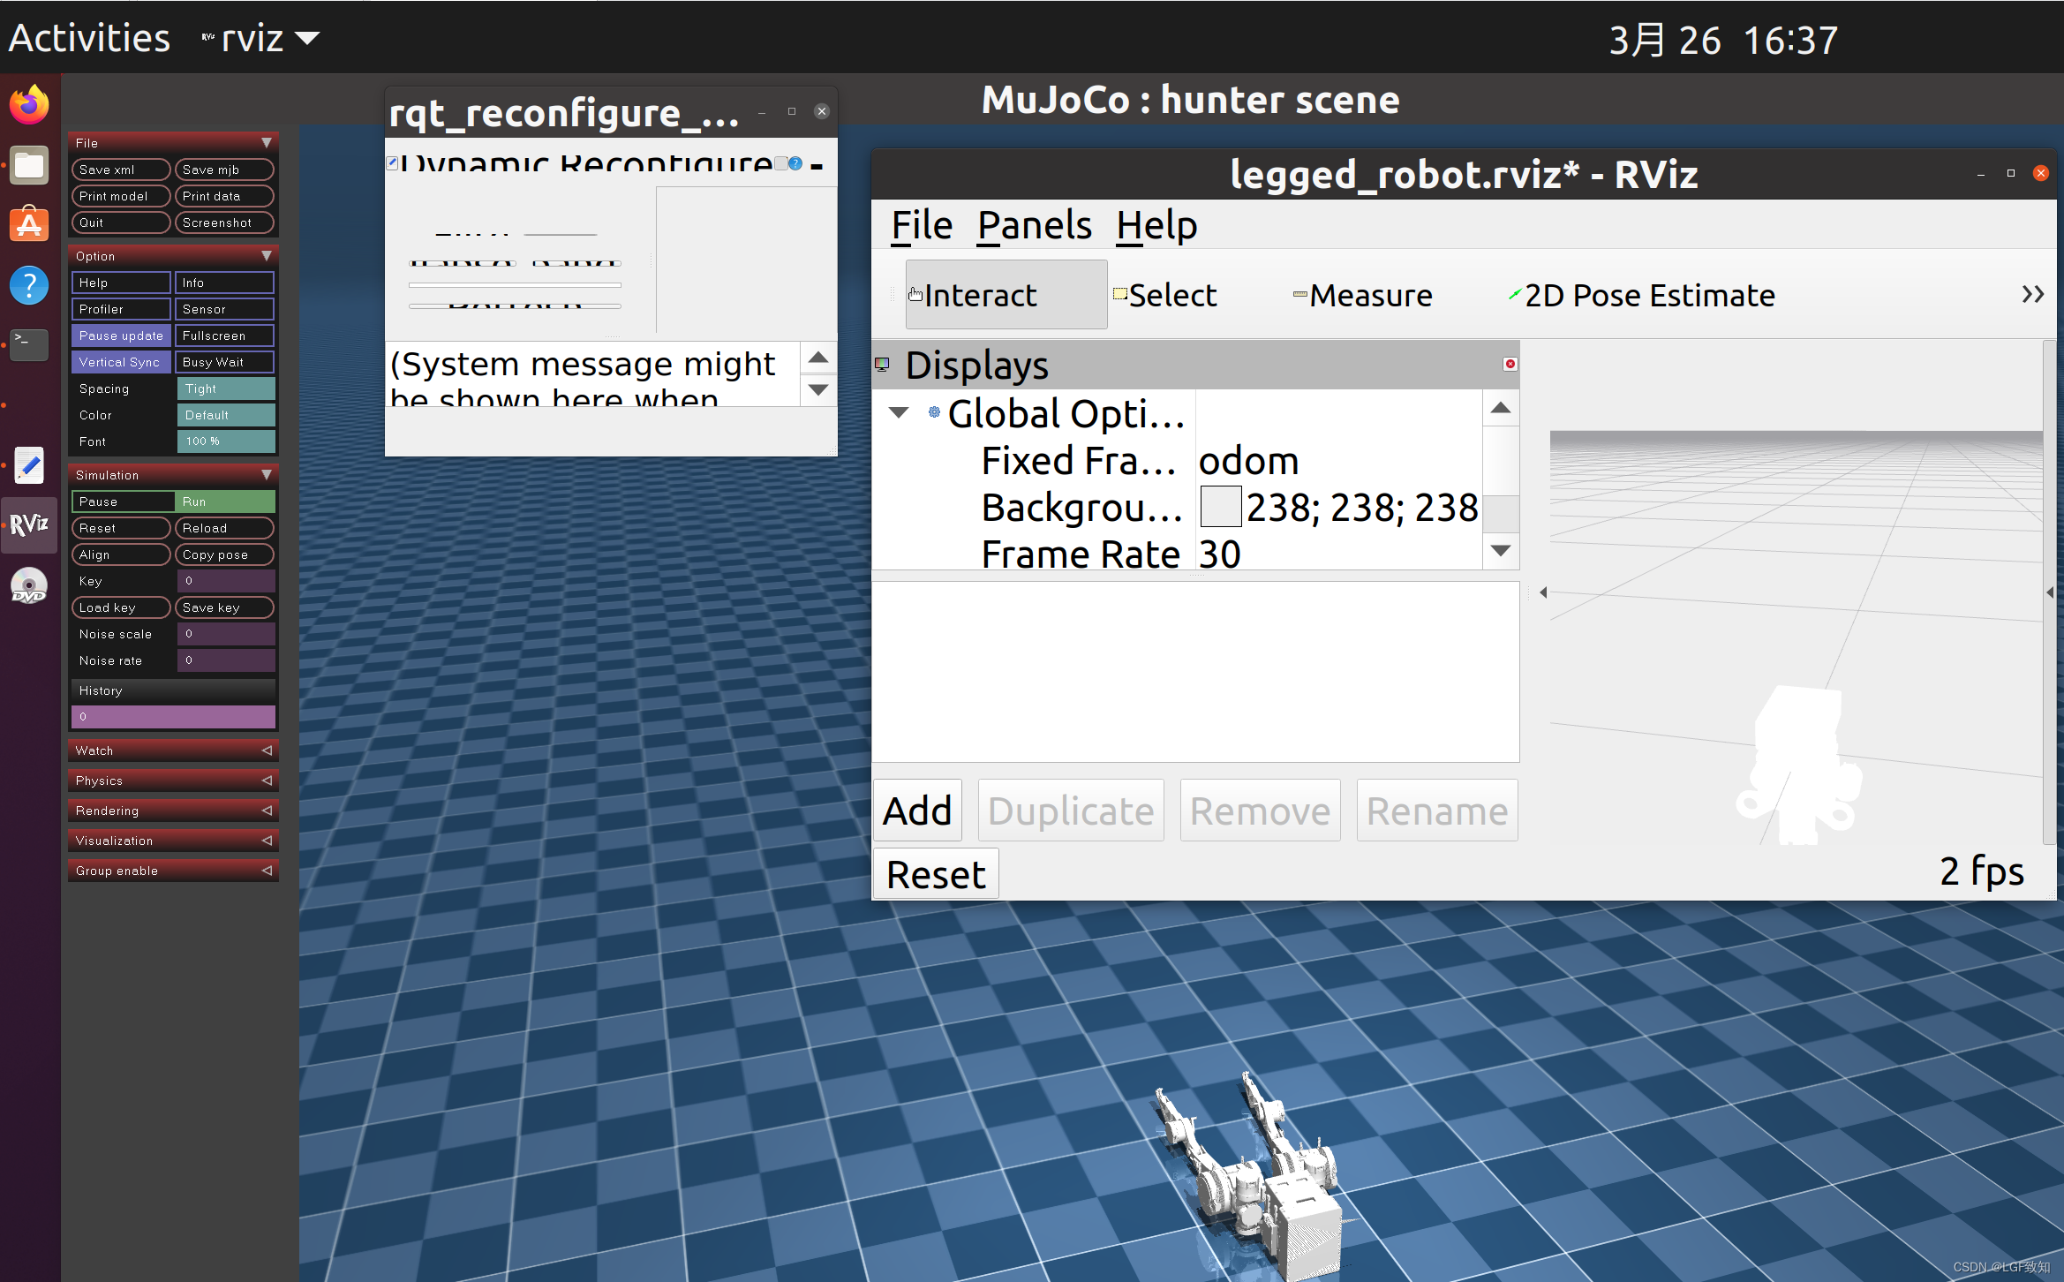Click Save mjb button
Viewport: 2064px width, 1282px height.
224,170
